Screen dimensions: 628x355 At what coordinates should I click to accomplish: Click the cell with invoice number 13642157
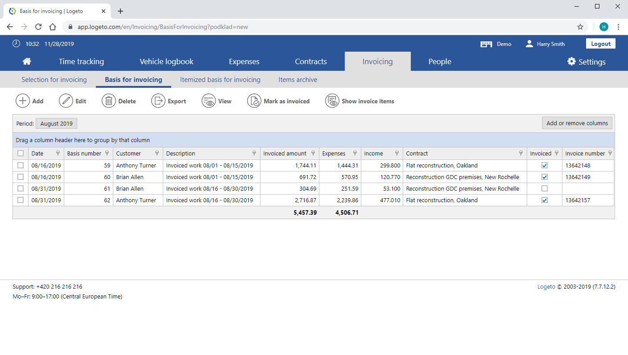coord(588,200)
